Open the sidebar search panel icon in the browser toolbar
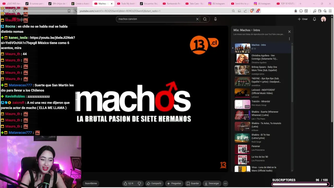The image size is (334, 188). pyautogui.click(x=306, y=11)
